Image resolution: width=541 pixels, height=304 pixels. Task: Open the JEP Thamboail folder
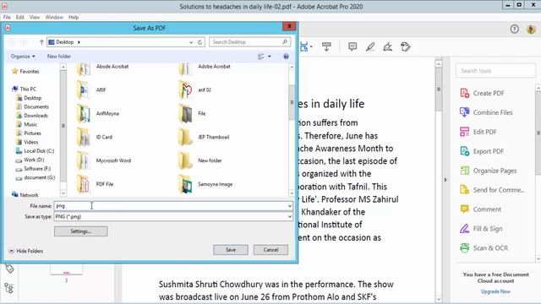click(x=204, y=137)
